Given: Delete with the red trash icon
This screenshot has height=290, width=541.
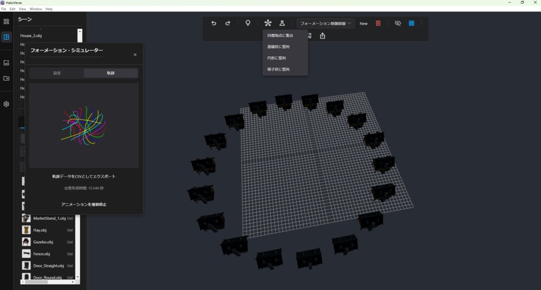Looking at the screenshot, I should tap(378, 23).
